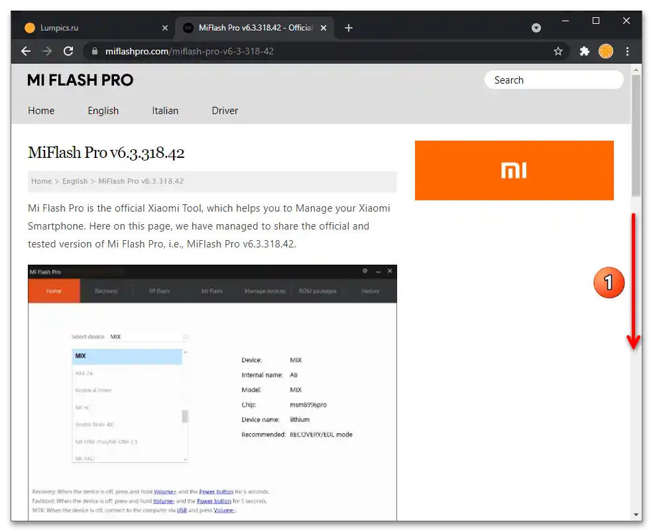Screen dimensions: 653x532
Task: Reload the page with the refresh icon
Action: click(x=68, y=50)
